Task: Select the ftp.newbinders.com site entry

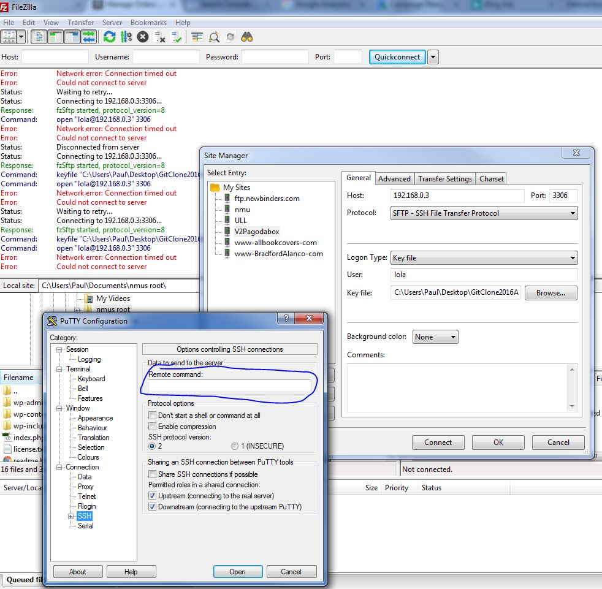Action: click(267, 199)
